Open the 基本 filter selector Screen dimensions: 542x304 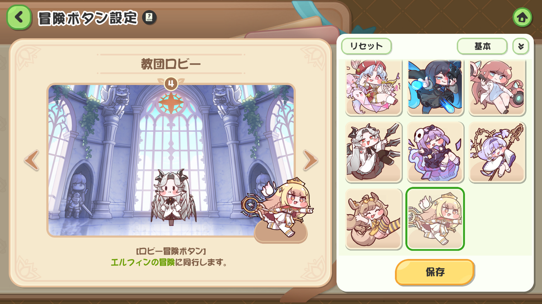482,46
